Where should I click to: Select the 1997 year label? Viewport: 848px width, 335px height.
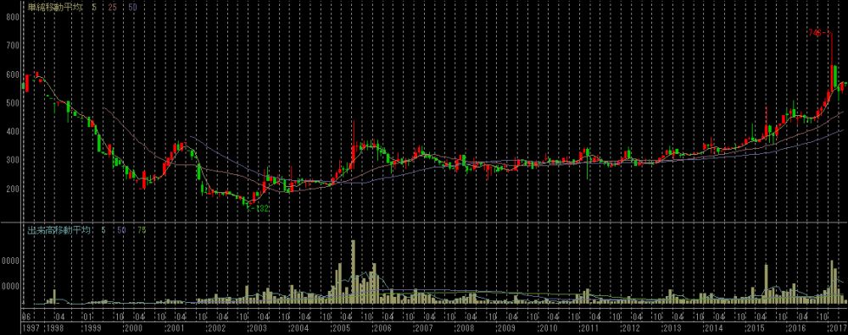(x=30, y=328)
